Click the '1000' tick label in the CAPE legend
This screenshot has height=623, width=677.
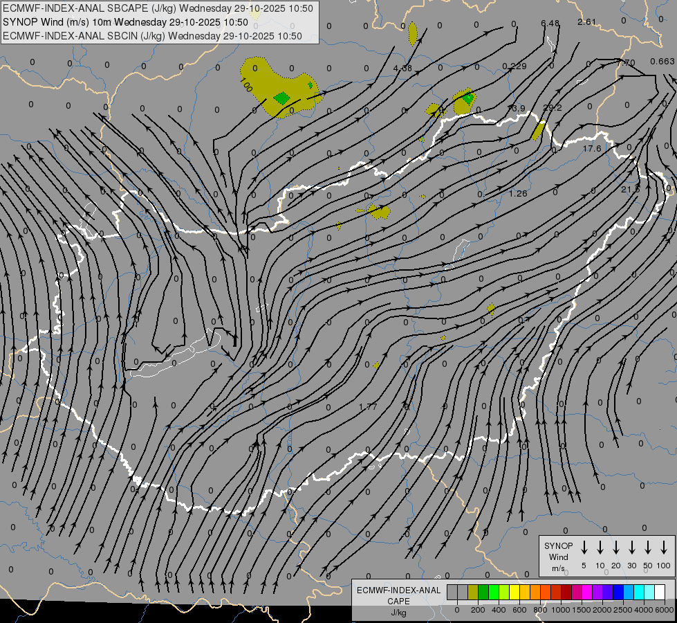(x=561, y=610)
